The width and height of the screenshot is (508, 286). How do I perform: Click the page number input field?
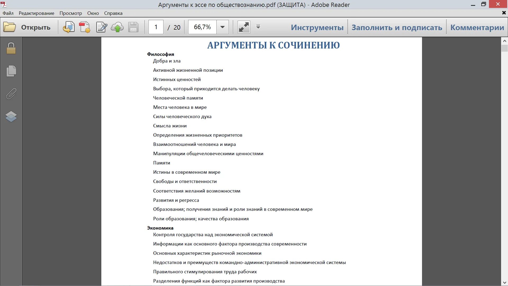(x=156, y=27)
